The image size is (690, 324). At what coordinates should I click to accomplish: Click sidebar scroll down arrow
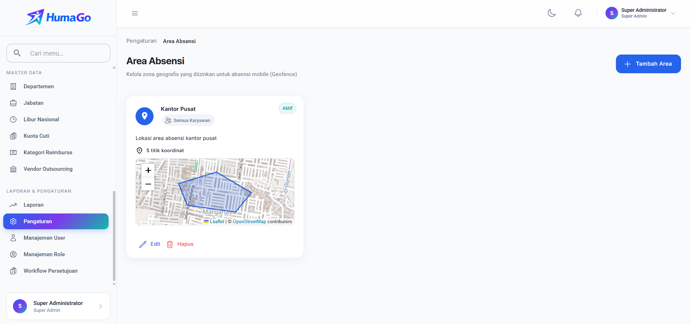click(x=114, y=284)
